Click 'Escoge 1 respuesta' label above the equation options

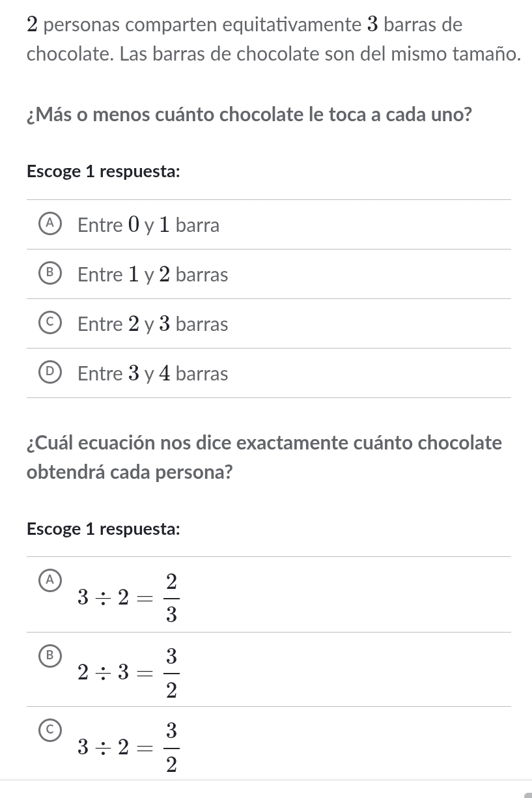click(104, 529)
